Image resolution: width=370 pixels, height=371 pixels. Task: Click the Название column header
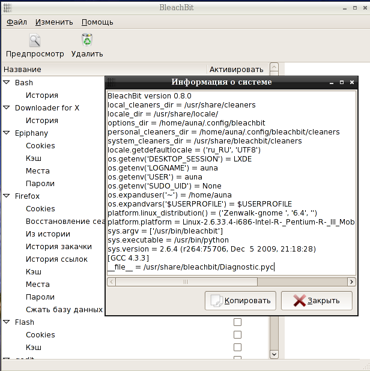104,69
